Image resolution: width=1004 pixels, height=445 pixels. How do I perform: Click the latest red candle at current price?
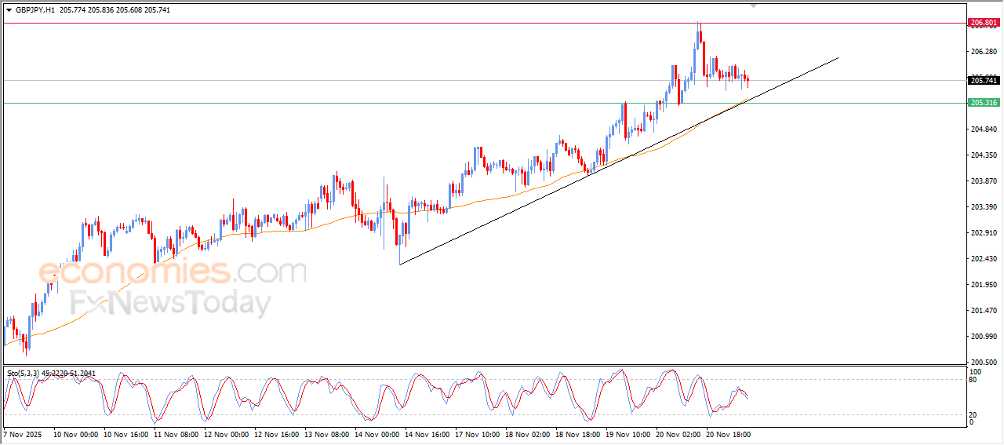click(x=748, y=80)
